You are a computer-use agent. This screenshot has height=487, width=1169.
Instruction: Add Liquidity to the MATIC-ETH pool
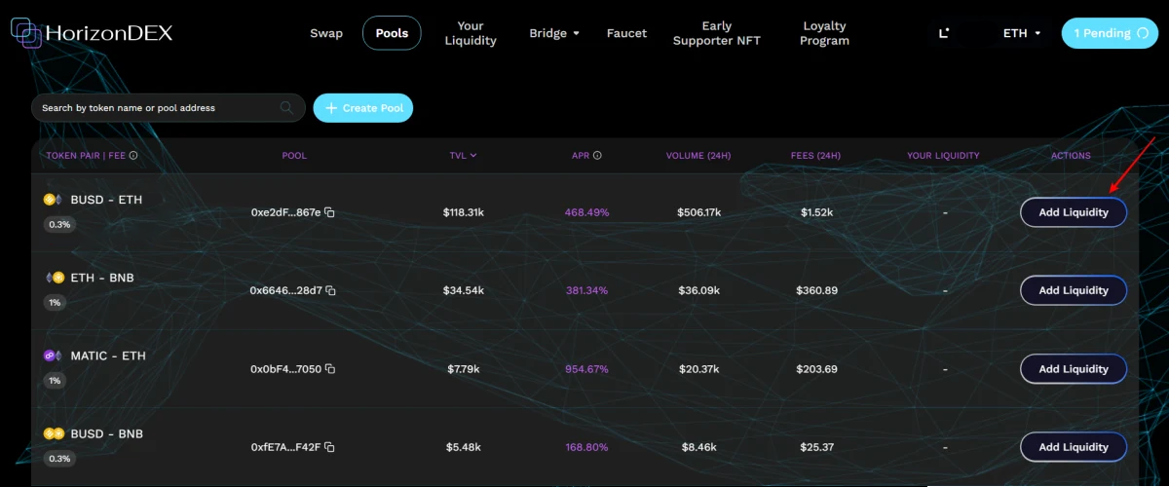click(x=1073, y=369)
